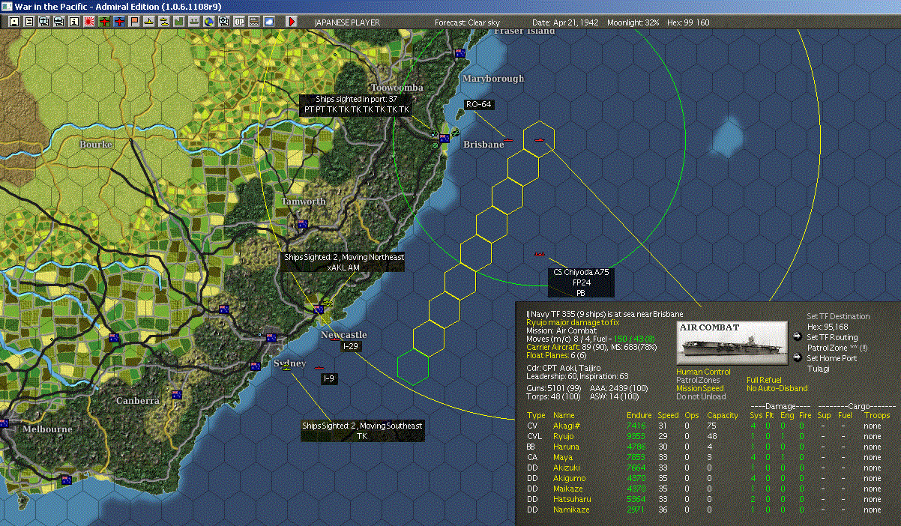The image size is (901, 526).
Task: Click the green land-shape toolbar icon
Action: pyautogui.click(x=178, y=22)
